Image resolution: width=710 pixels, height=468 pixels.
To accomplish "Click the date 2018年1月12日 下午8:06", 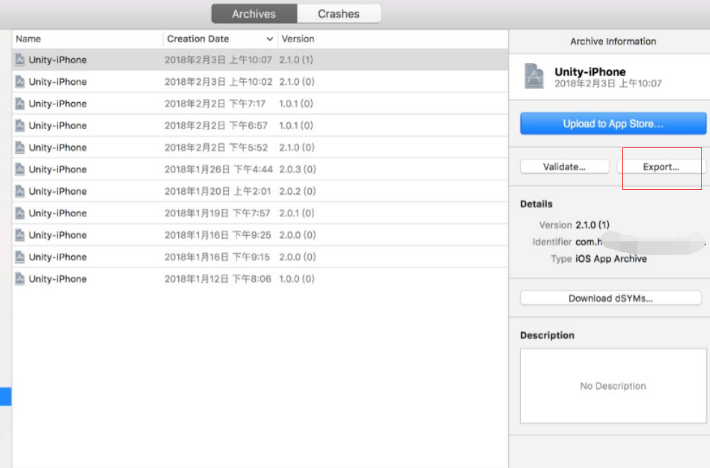I will 218,279.
